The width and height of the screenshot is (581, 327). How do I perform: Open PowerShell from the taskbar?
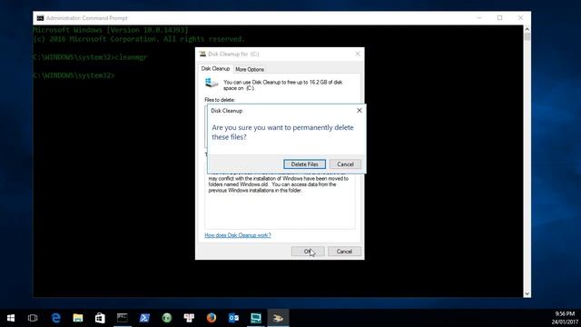144,318
